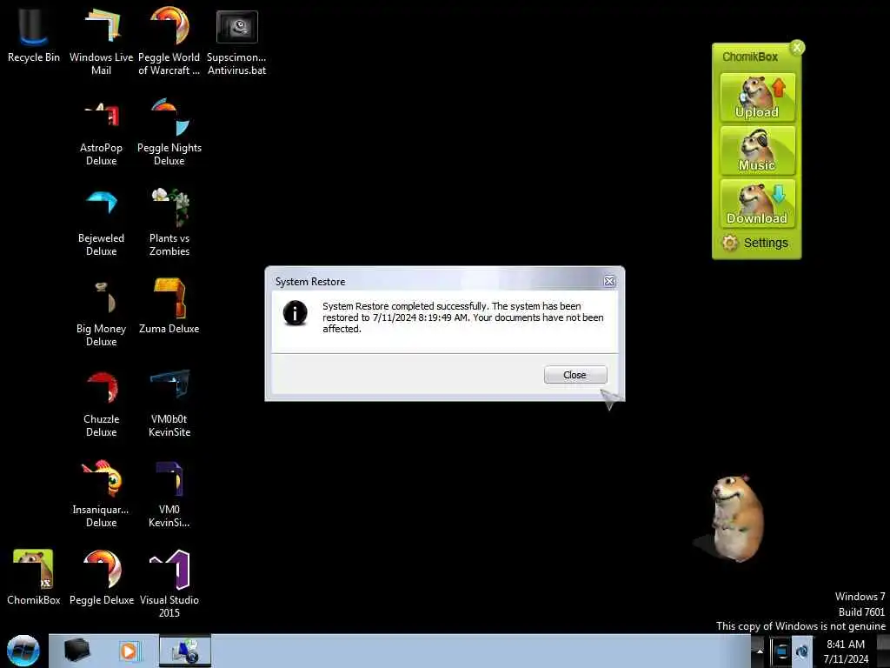Viewport: 890px width, 668px height.
Task: Open the Recycle Bin desktop icon
Action: 34,34
